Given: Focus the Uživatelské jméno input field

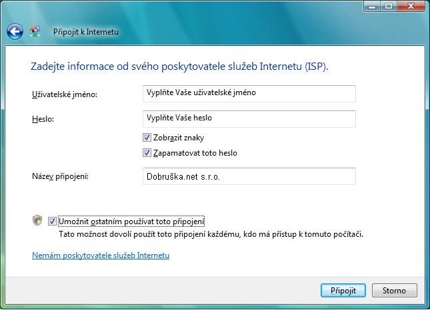Looking at the screenshot, I should pos(249,94).
